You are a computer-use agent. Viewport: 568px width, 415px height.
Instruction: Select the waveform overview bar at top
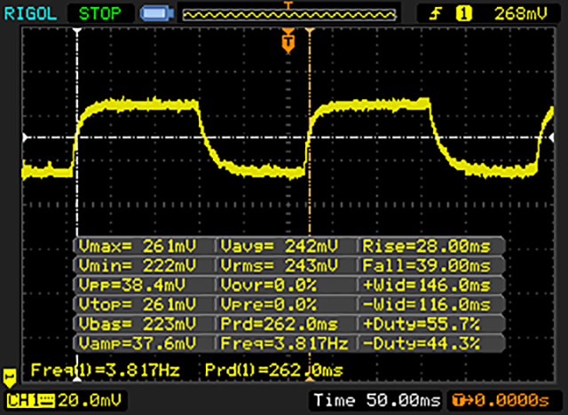(x=288, y=15)
